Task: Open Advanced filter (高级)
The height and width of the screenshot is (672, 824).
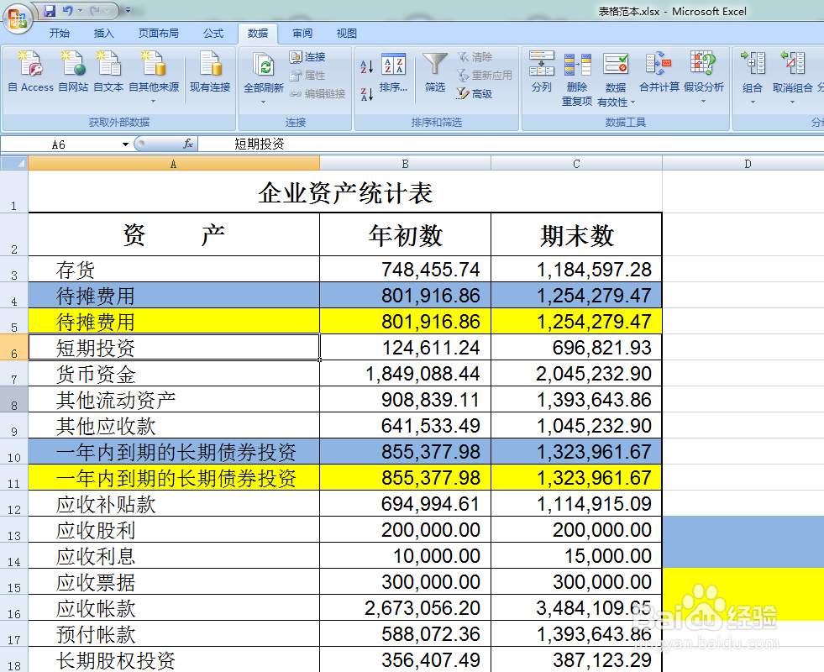Action: point(475,93)
